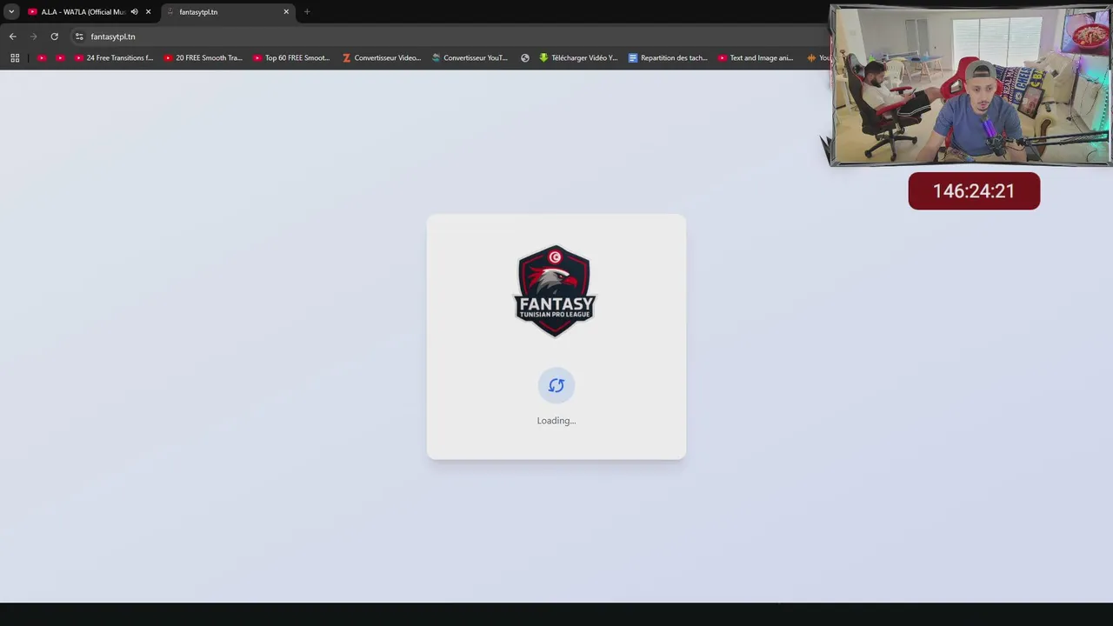The width and height of the screenshot is (1113, 626).
Task: Open the Text and Image ani... bookmark
Action: click(x=756, y=58)
